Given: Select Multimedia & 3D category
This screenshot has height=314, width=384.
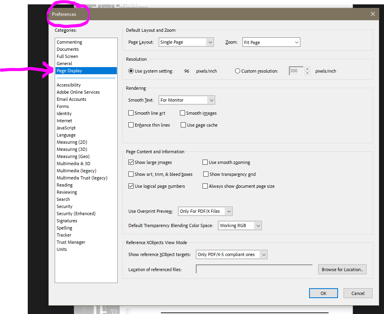Looking at the screenshot, I should [x=73, y=164].
